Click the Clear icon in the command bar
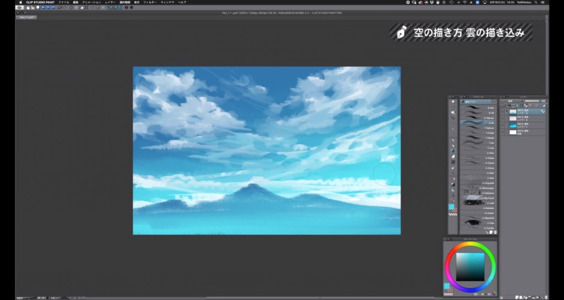The height and width of the screenshot is (300, 564). click(71, 8)
